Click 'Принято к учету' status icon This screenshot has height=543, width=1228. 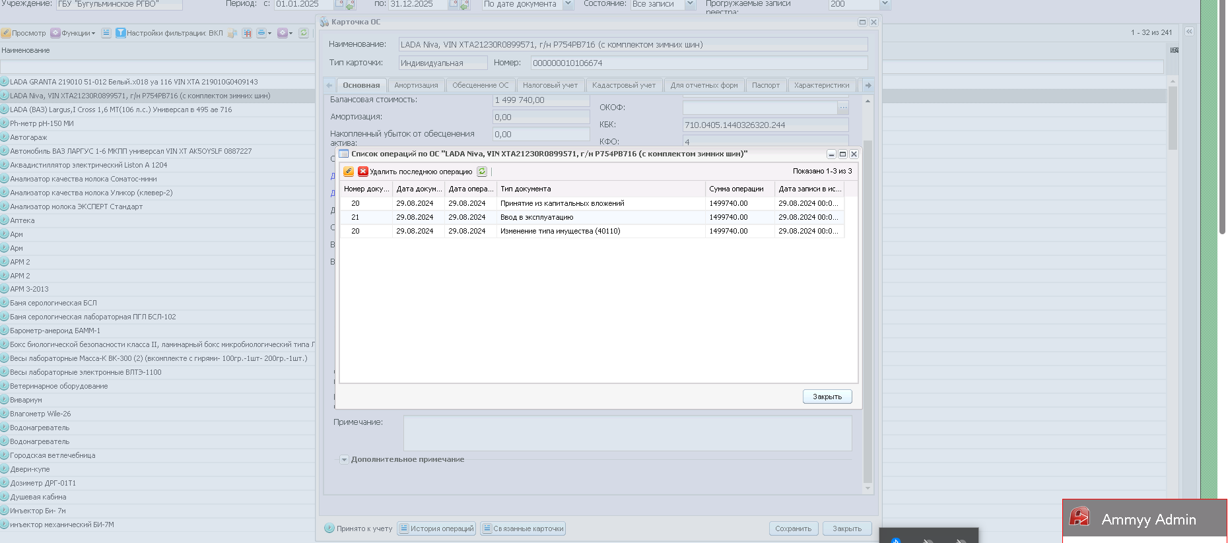[329, 528]
